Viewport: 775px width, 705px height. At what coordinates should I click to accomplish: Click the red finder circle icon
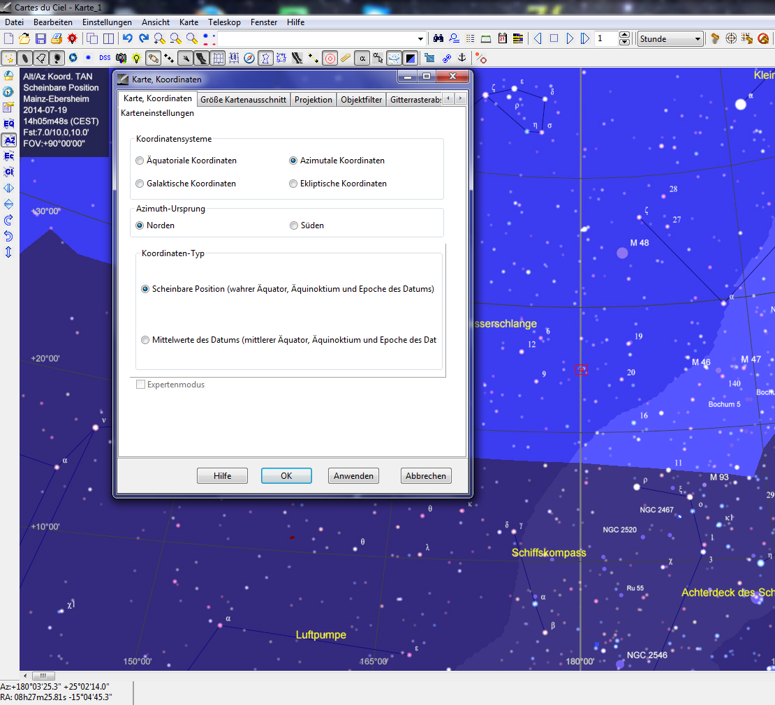tap(330, 59)
